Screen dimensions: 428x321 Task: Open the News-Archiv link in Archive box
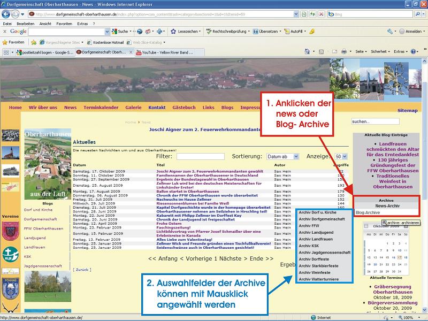coord(387,206)
